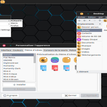Expand the Emplacements dropdown
The height and width of the screenshot is (107, 107).
click(100, 24)
